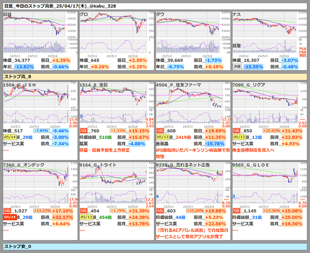Click the S高 badge on the オンデック card
Viewport: 310px width, 253px height.
(x=7, y=211)
